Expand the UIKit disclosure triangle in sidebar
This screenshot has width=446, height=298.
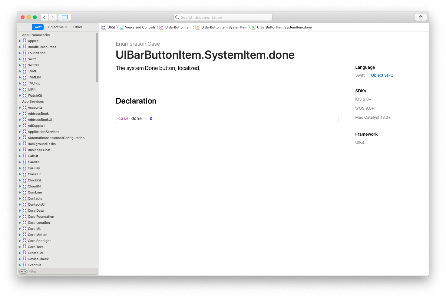click(x=20, y=89)
